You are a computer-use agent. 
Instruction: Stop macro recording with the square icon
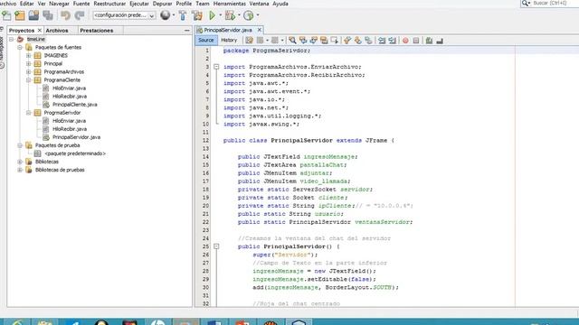416,40
